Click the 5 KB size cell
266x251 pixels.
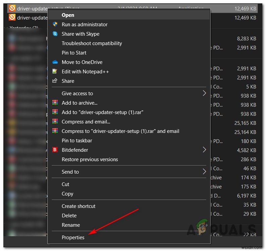251,87
